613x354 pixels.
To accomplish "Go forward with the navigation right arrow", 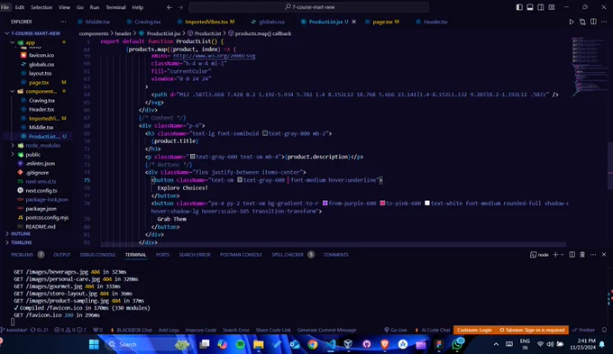I will pyautogui.click(x=180, y=7).
